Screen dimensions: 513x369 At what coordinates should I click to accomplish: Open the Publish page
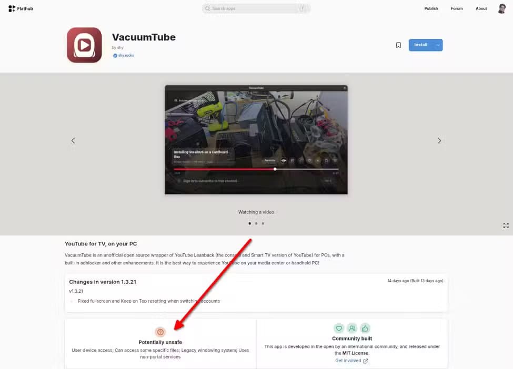point(431,8)
